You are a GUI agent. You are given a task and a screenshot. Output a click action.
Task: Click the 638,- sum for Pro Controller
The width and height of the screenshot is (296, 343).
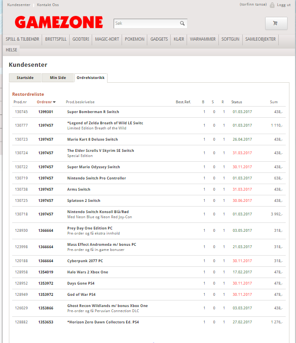[x=278, y=178]
